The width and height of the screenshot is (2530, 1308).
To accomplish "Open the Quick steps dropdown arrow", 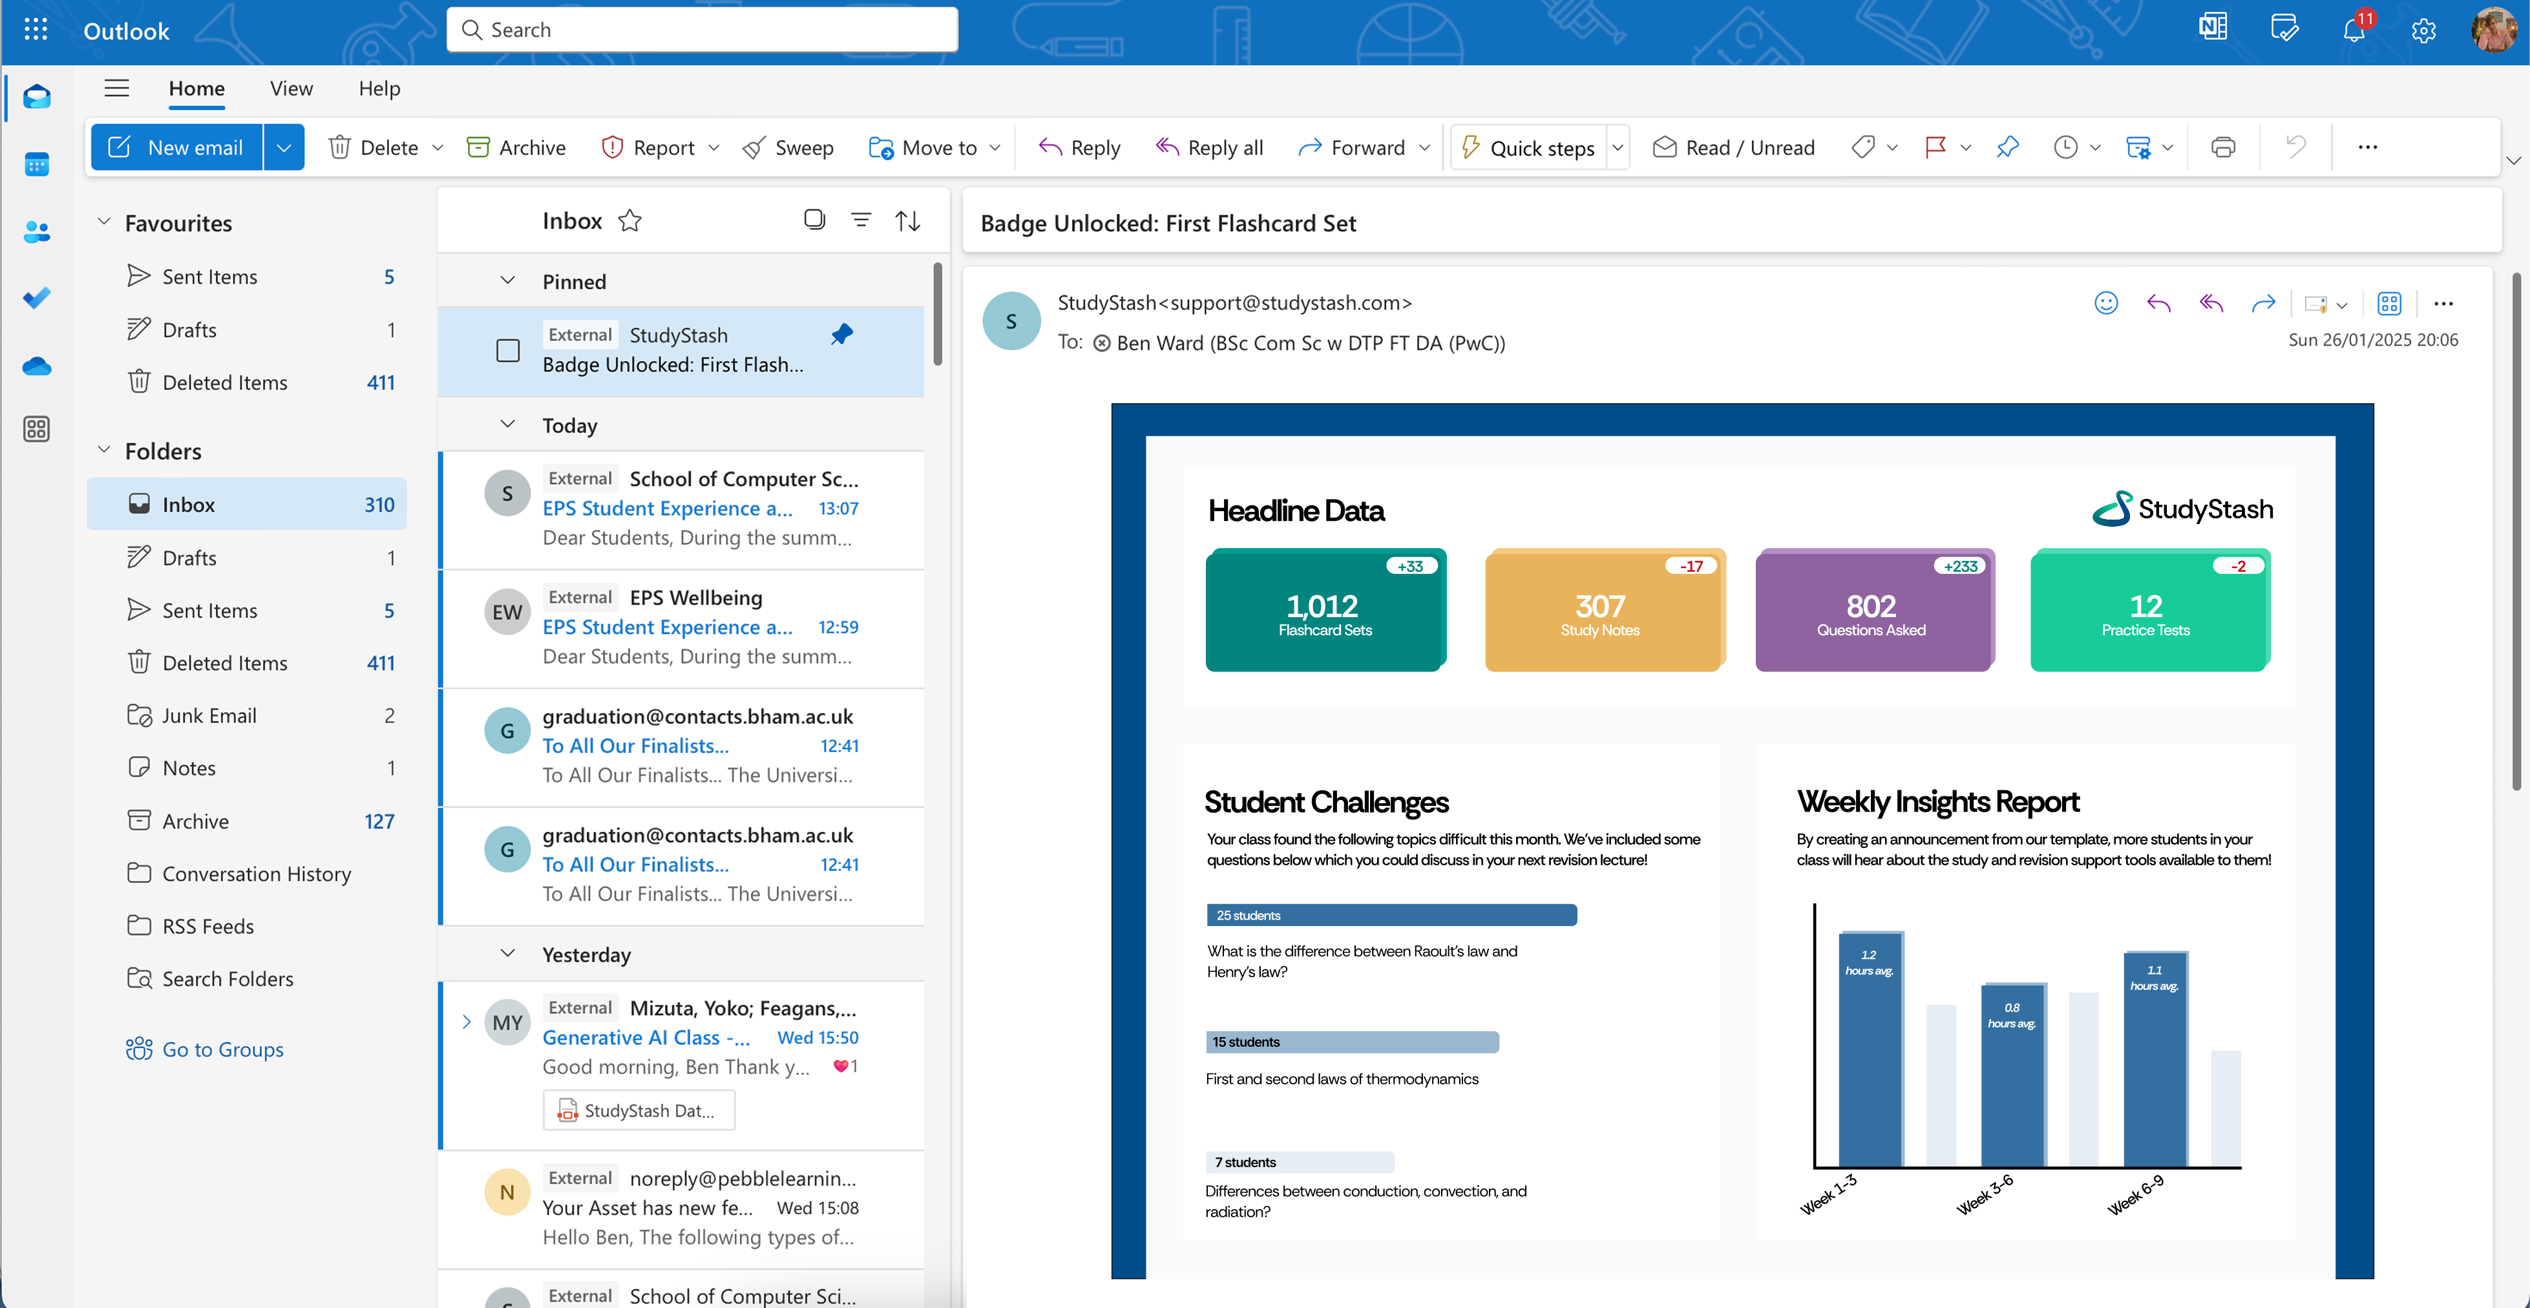I will pos(1618,147).
